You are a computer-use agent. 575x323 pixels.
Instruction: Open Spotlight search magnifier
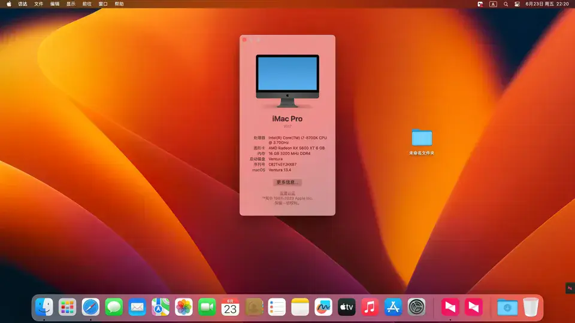[x=506, y=4]
